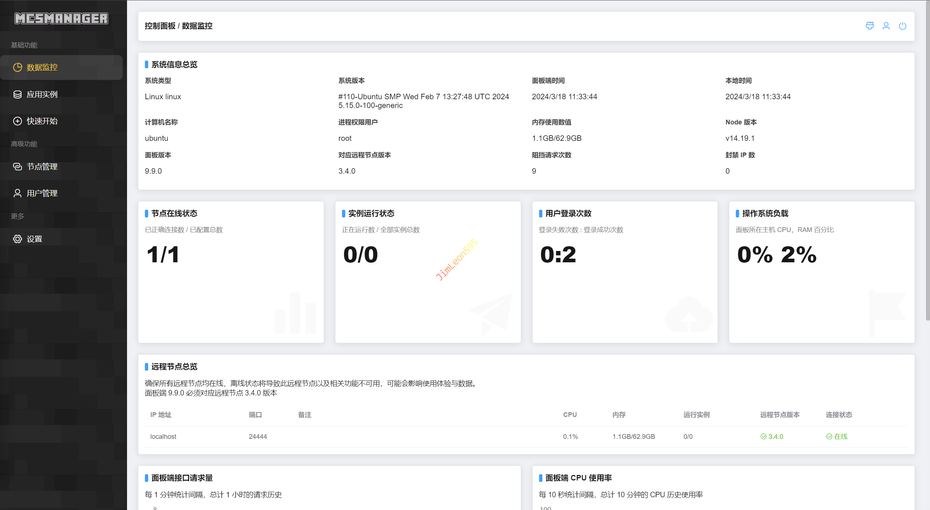The image size is (930, 510).
Task: Open the user profile icon in header
Action: (x=886, y=26)
